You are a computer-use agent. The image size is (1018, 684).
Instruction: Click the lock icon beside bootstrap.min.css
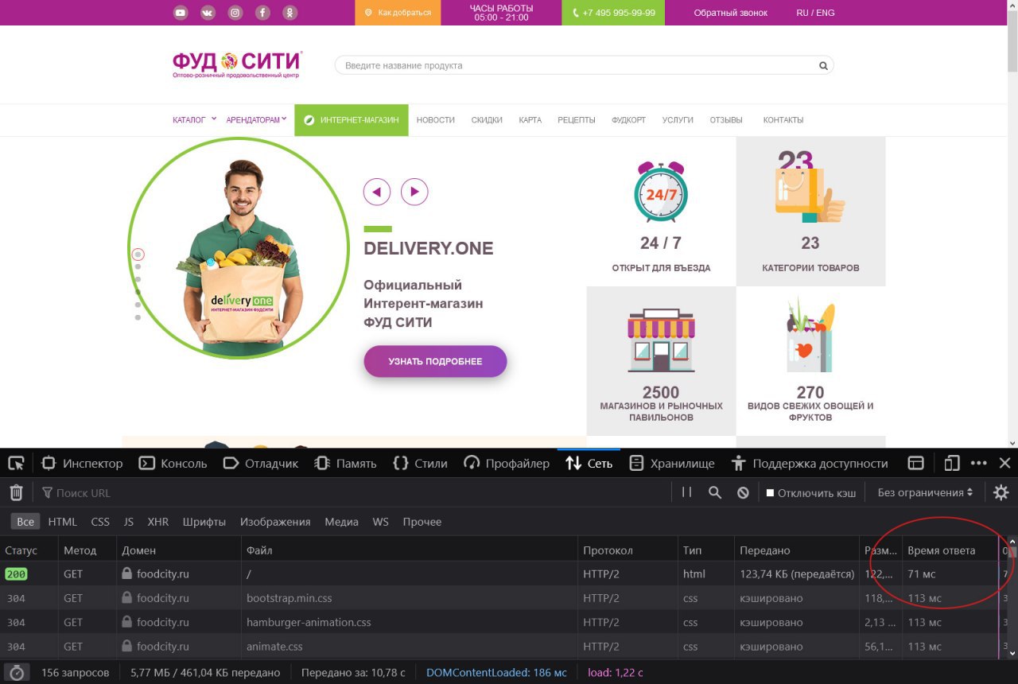pos(126,597)
